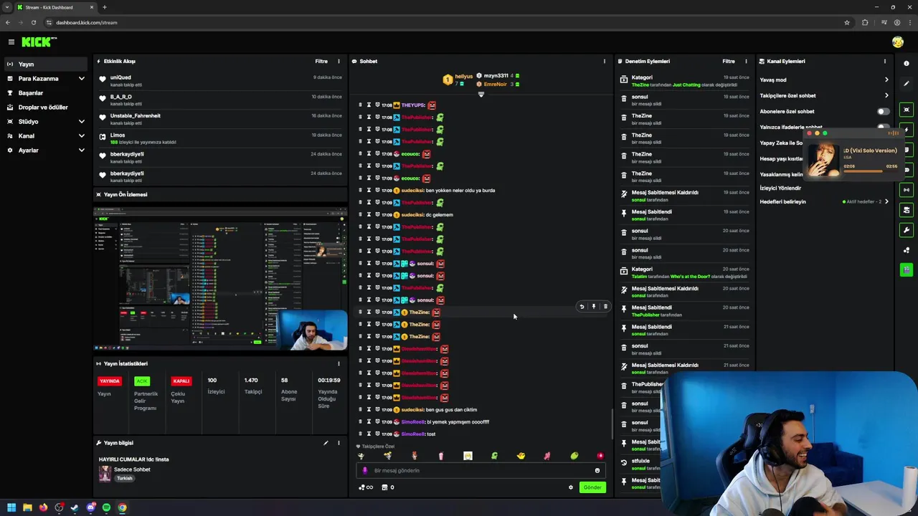This screenshot has width=918, height=516.
Task: Delete SimoRee8 'tost' message via trash icon
Action: [x=360, y=434]
